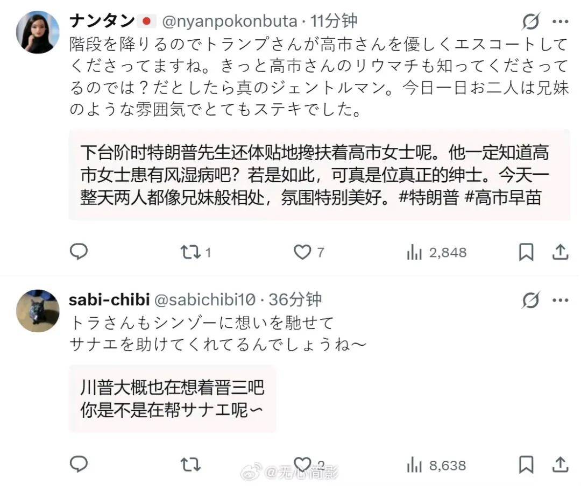The width and height of the screenshot is (581, 486).
Task: Open ナンタン profile picture
Action: coord(38,32)
